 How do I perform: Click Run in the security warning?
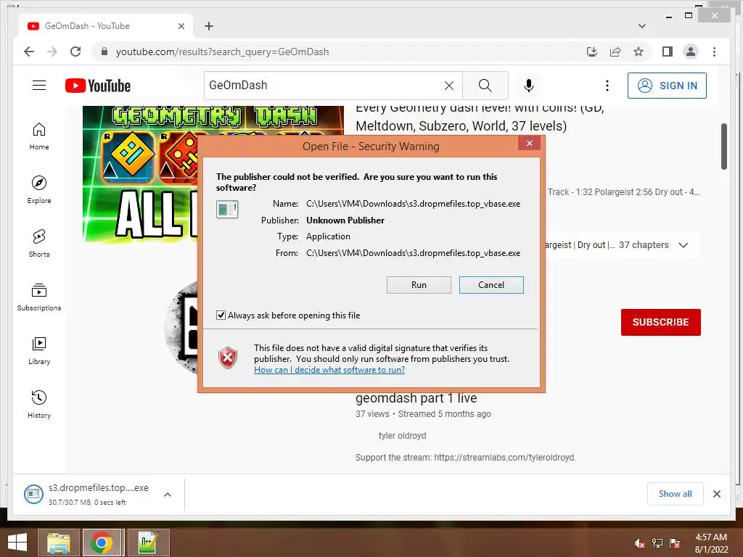419,284
